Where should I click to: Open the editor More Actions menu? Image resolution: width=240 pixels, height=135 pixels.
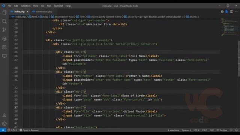(x=236, y=12)
